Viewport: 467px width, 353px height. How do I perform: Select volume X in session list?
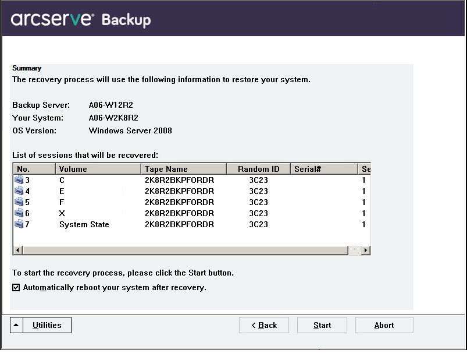62,213
